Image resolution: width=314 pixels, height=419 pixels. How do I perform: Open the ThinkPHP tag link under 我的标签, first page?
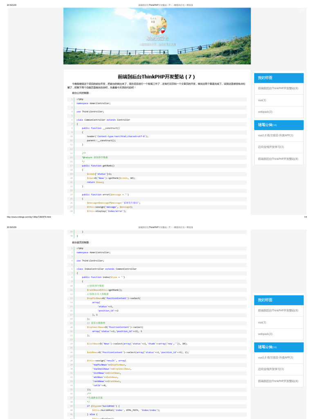(278, 88)
